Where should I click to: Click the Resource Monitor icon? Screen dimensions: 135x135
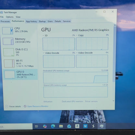click(25, 106)
